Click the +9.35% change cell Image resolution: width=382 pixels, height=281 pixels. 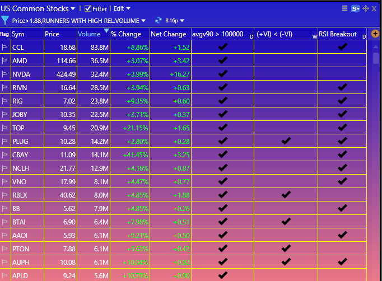[x=130, y=101]
